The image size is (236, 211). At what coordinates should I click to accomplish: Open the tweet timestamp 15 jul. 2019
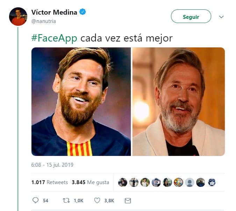point(52,165)
